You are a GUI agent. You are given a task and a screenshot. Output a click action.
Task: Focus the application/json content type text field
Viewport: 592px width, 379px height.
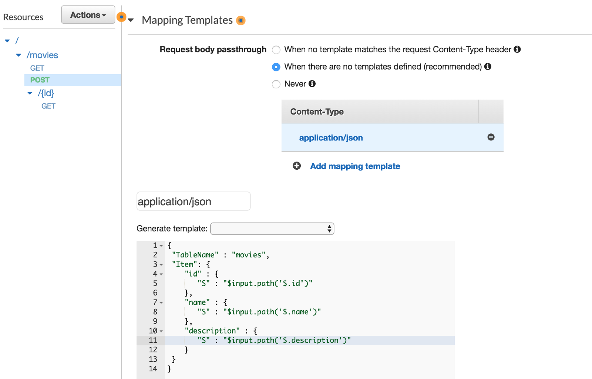coord(193,202)
